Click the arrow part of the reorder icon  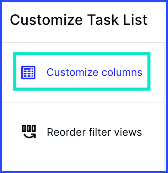tap(30, 136)
